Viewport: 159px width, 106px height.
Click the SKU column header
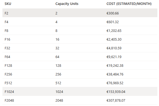point(8,4)
